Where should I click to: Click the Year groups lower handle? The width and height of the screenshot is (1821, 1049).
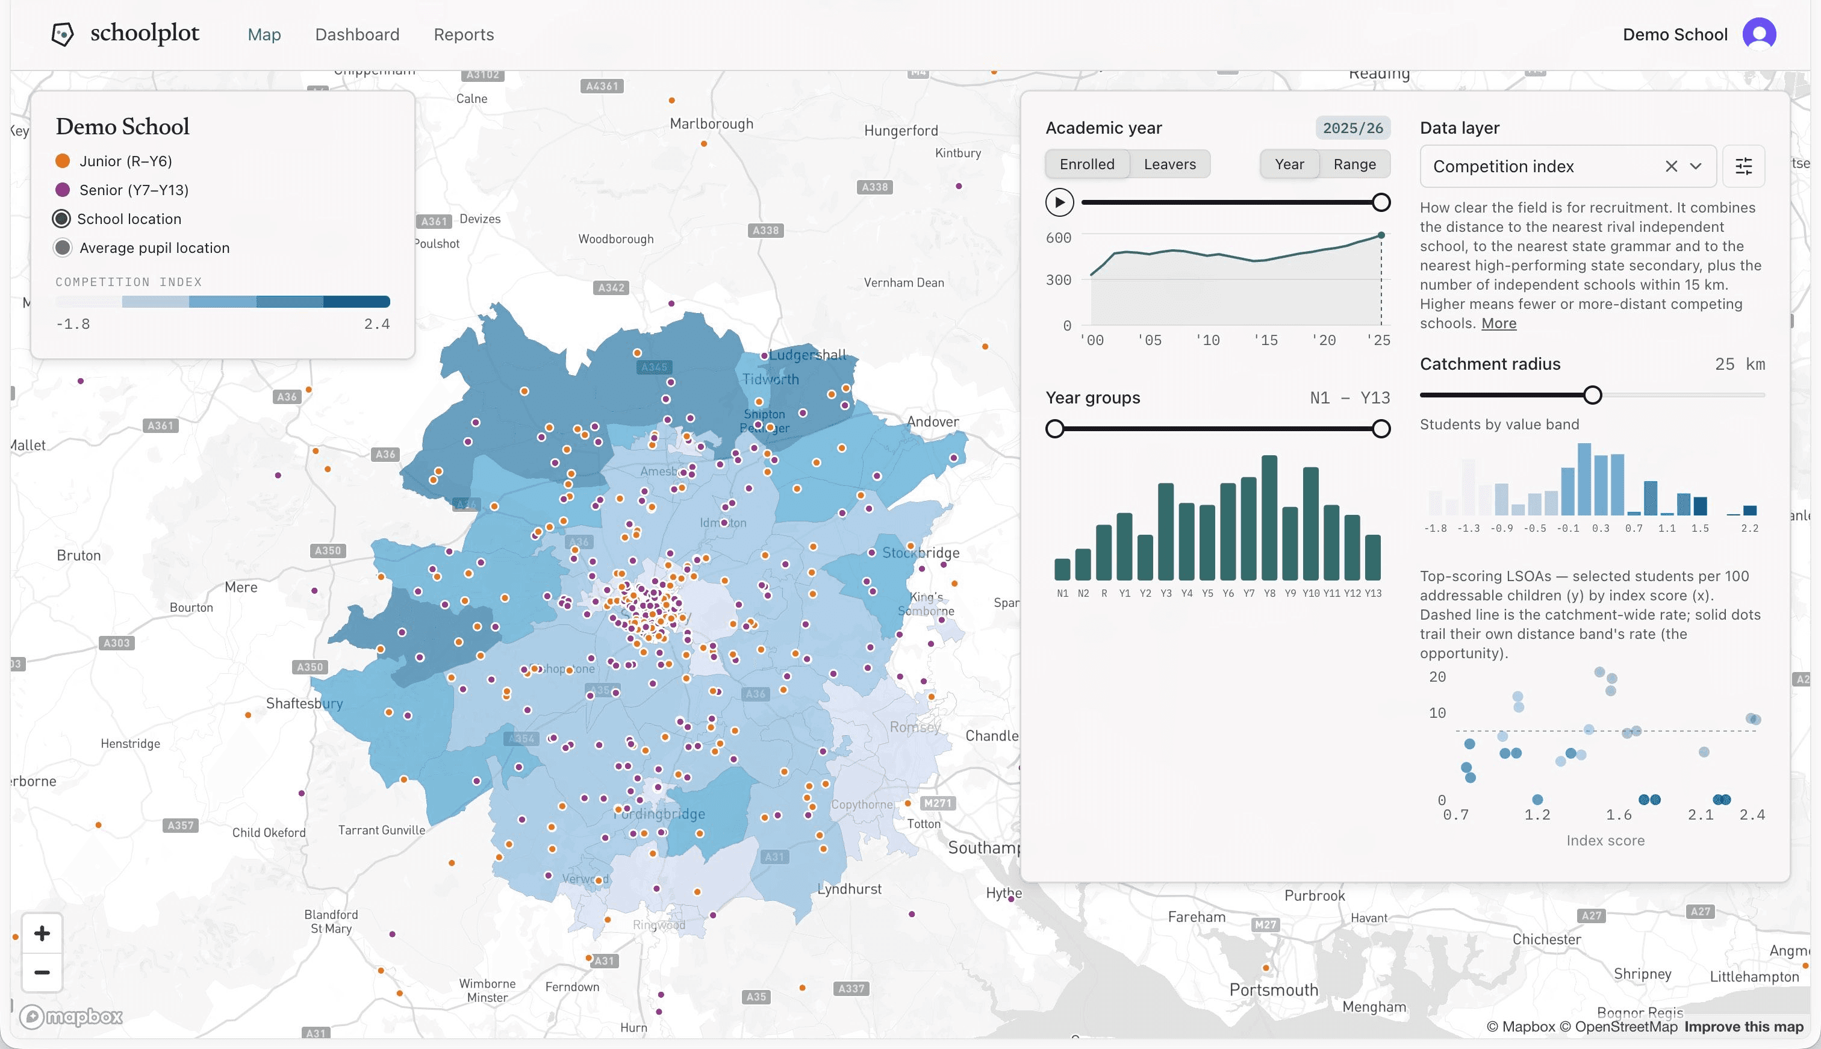click(1054, 429)
